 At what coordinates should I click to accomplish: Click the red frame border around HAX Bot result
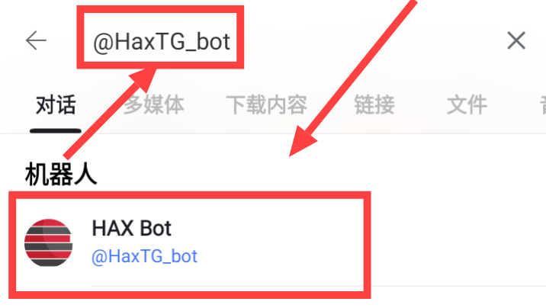[x=190, y=196]
